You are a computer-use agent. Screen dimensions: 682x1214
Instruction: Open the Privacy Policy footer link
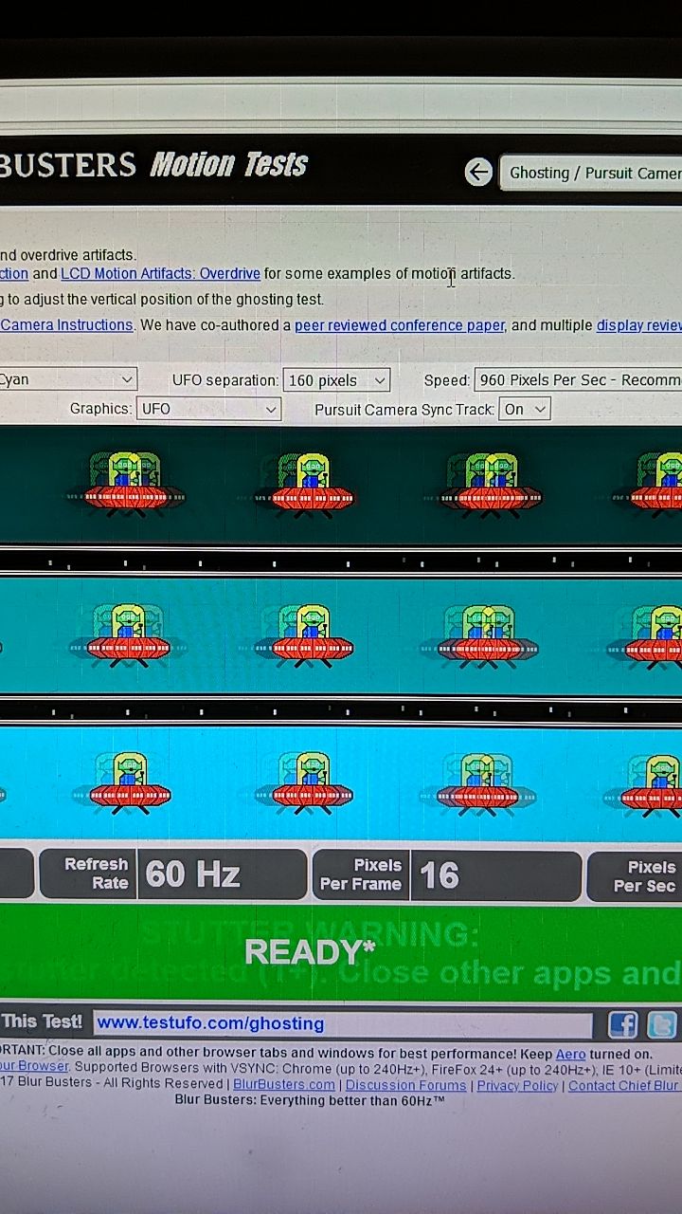pos(517,1085)
